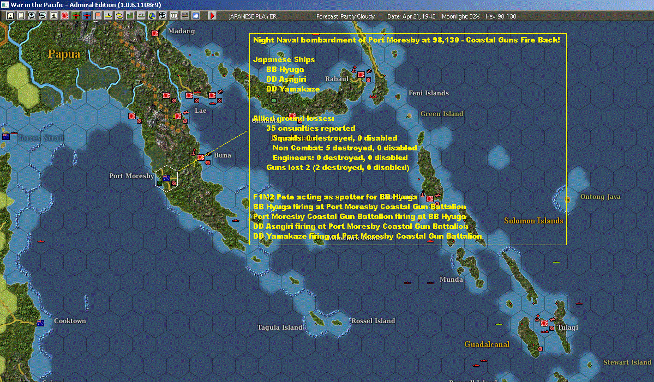Click the 'Date: Apr 21, 1942' status text

411,16
